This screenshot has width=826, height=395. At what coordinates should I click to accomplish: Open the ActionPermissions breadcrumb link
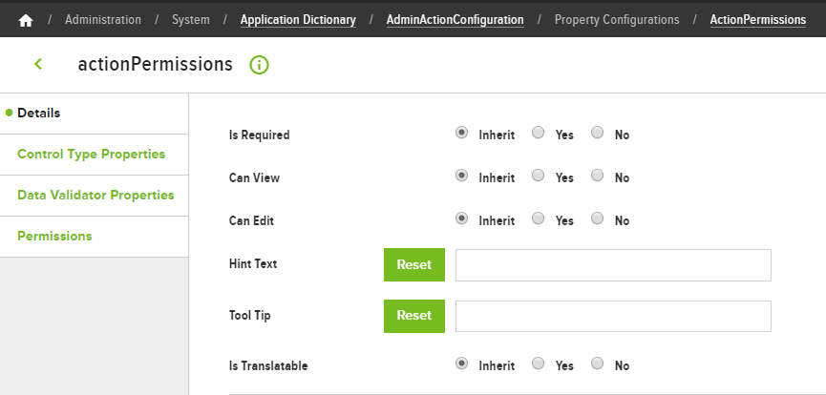pyautogui.click(x=758, y=20)
